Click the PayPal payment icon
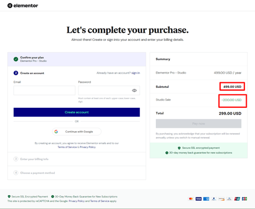The image size is (255, 209). point(214,199)
